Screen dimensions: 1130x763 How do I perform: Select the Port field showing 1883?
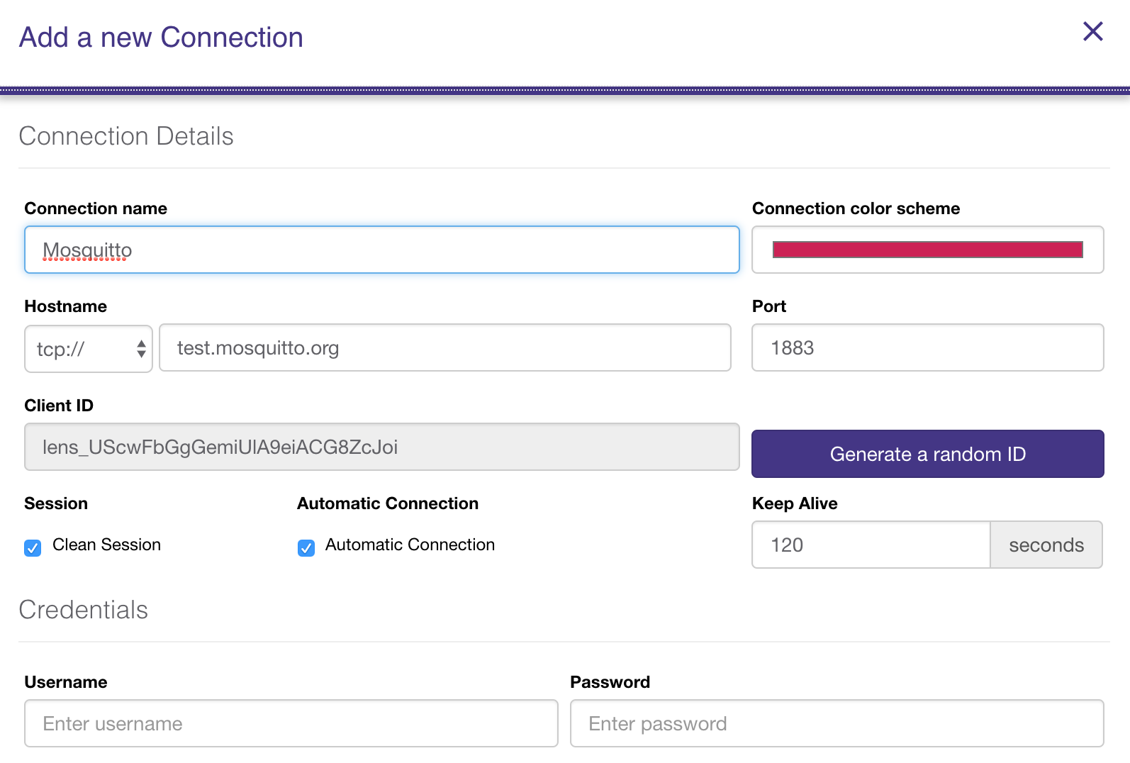[x=927, y=348]
